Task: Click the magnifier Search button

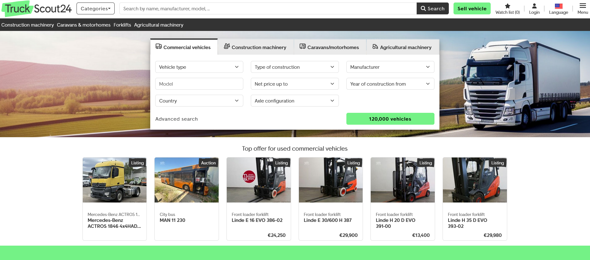Action: [x=432, y=8]
